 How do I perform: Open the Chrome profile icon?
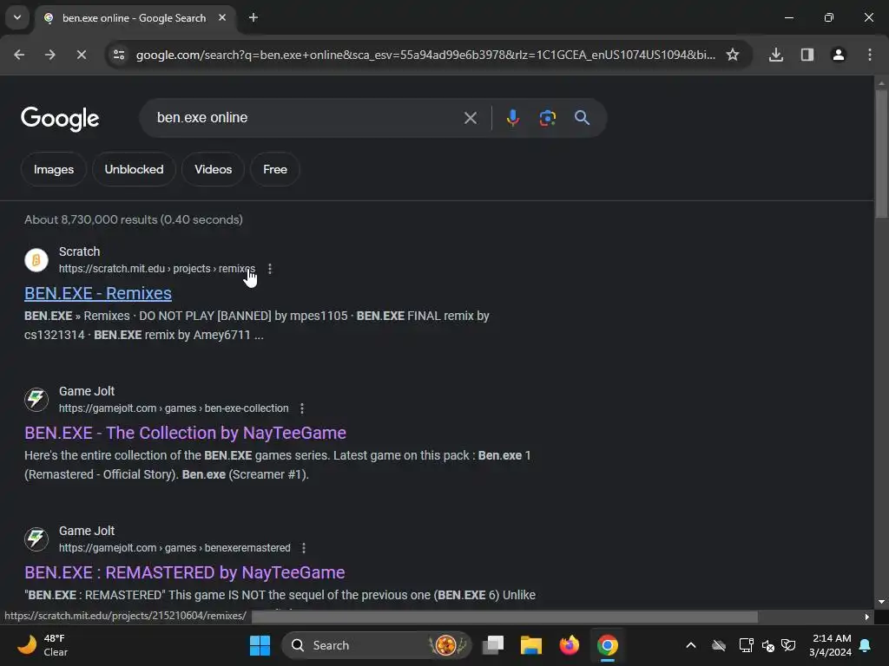click(839, 55)
